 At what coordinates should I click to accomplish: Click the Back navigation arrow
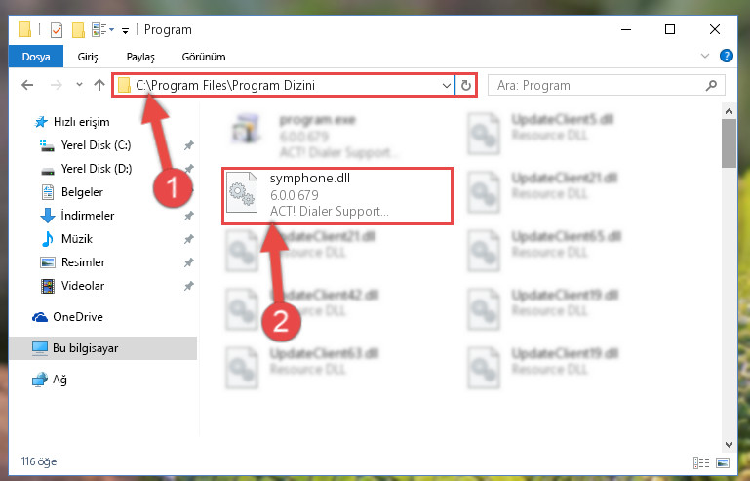tap(27, 85)
